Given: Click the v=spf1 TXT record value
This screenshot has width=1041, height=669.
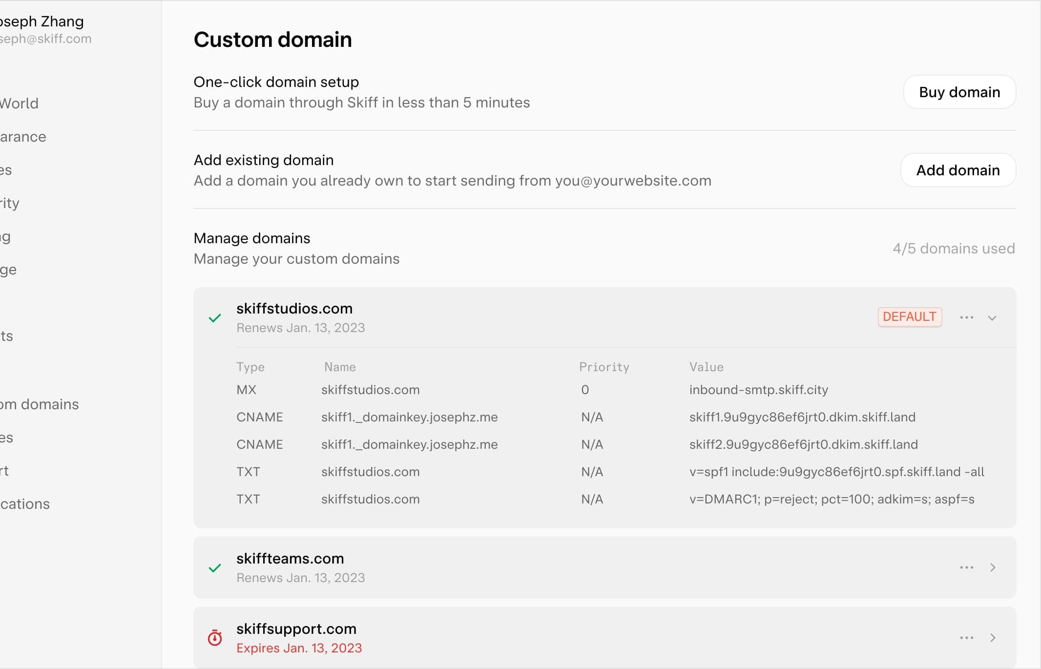Looking at the screenshot, I should (x=837, y=472).
